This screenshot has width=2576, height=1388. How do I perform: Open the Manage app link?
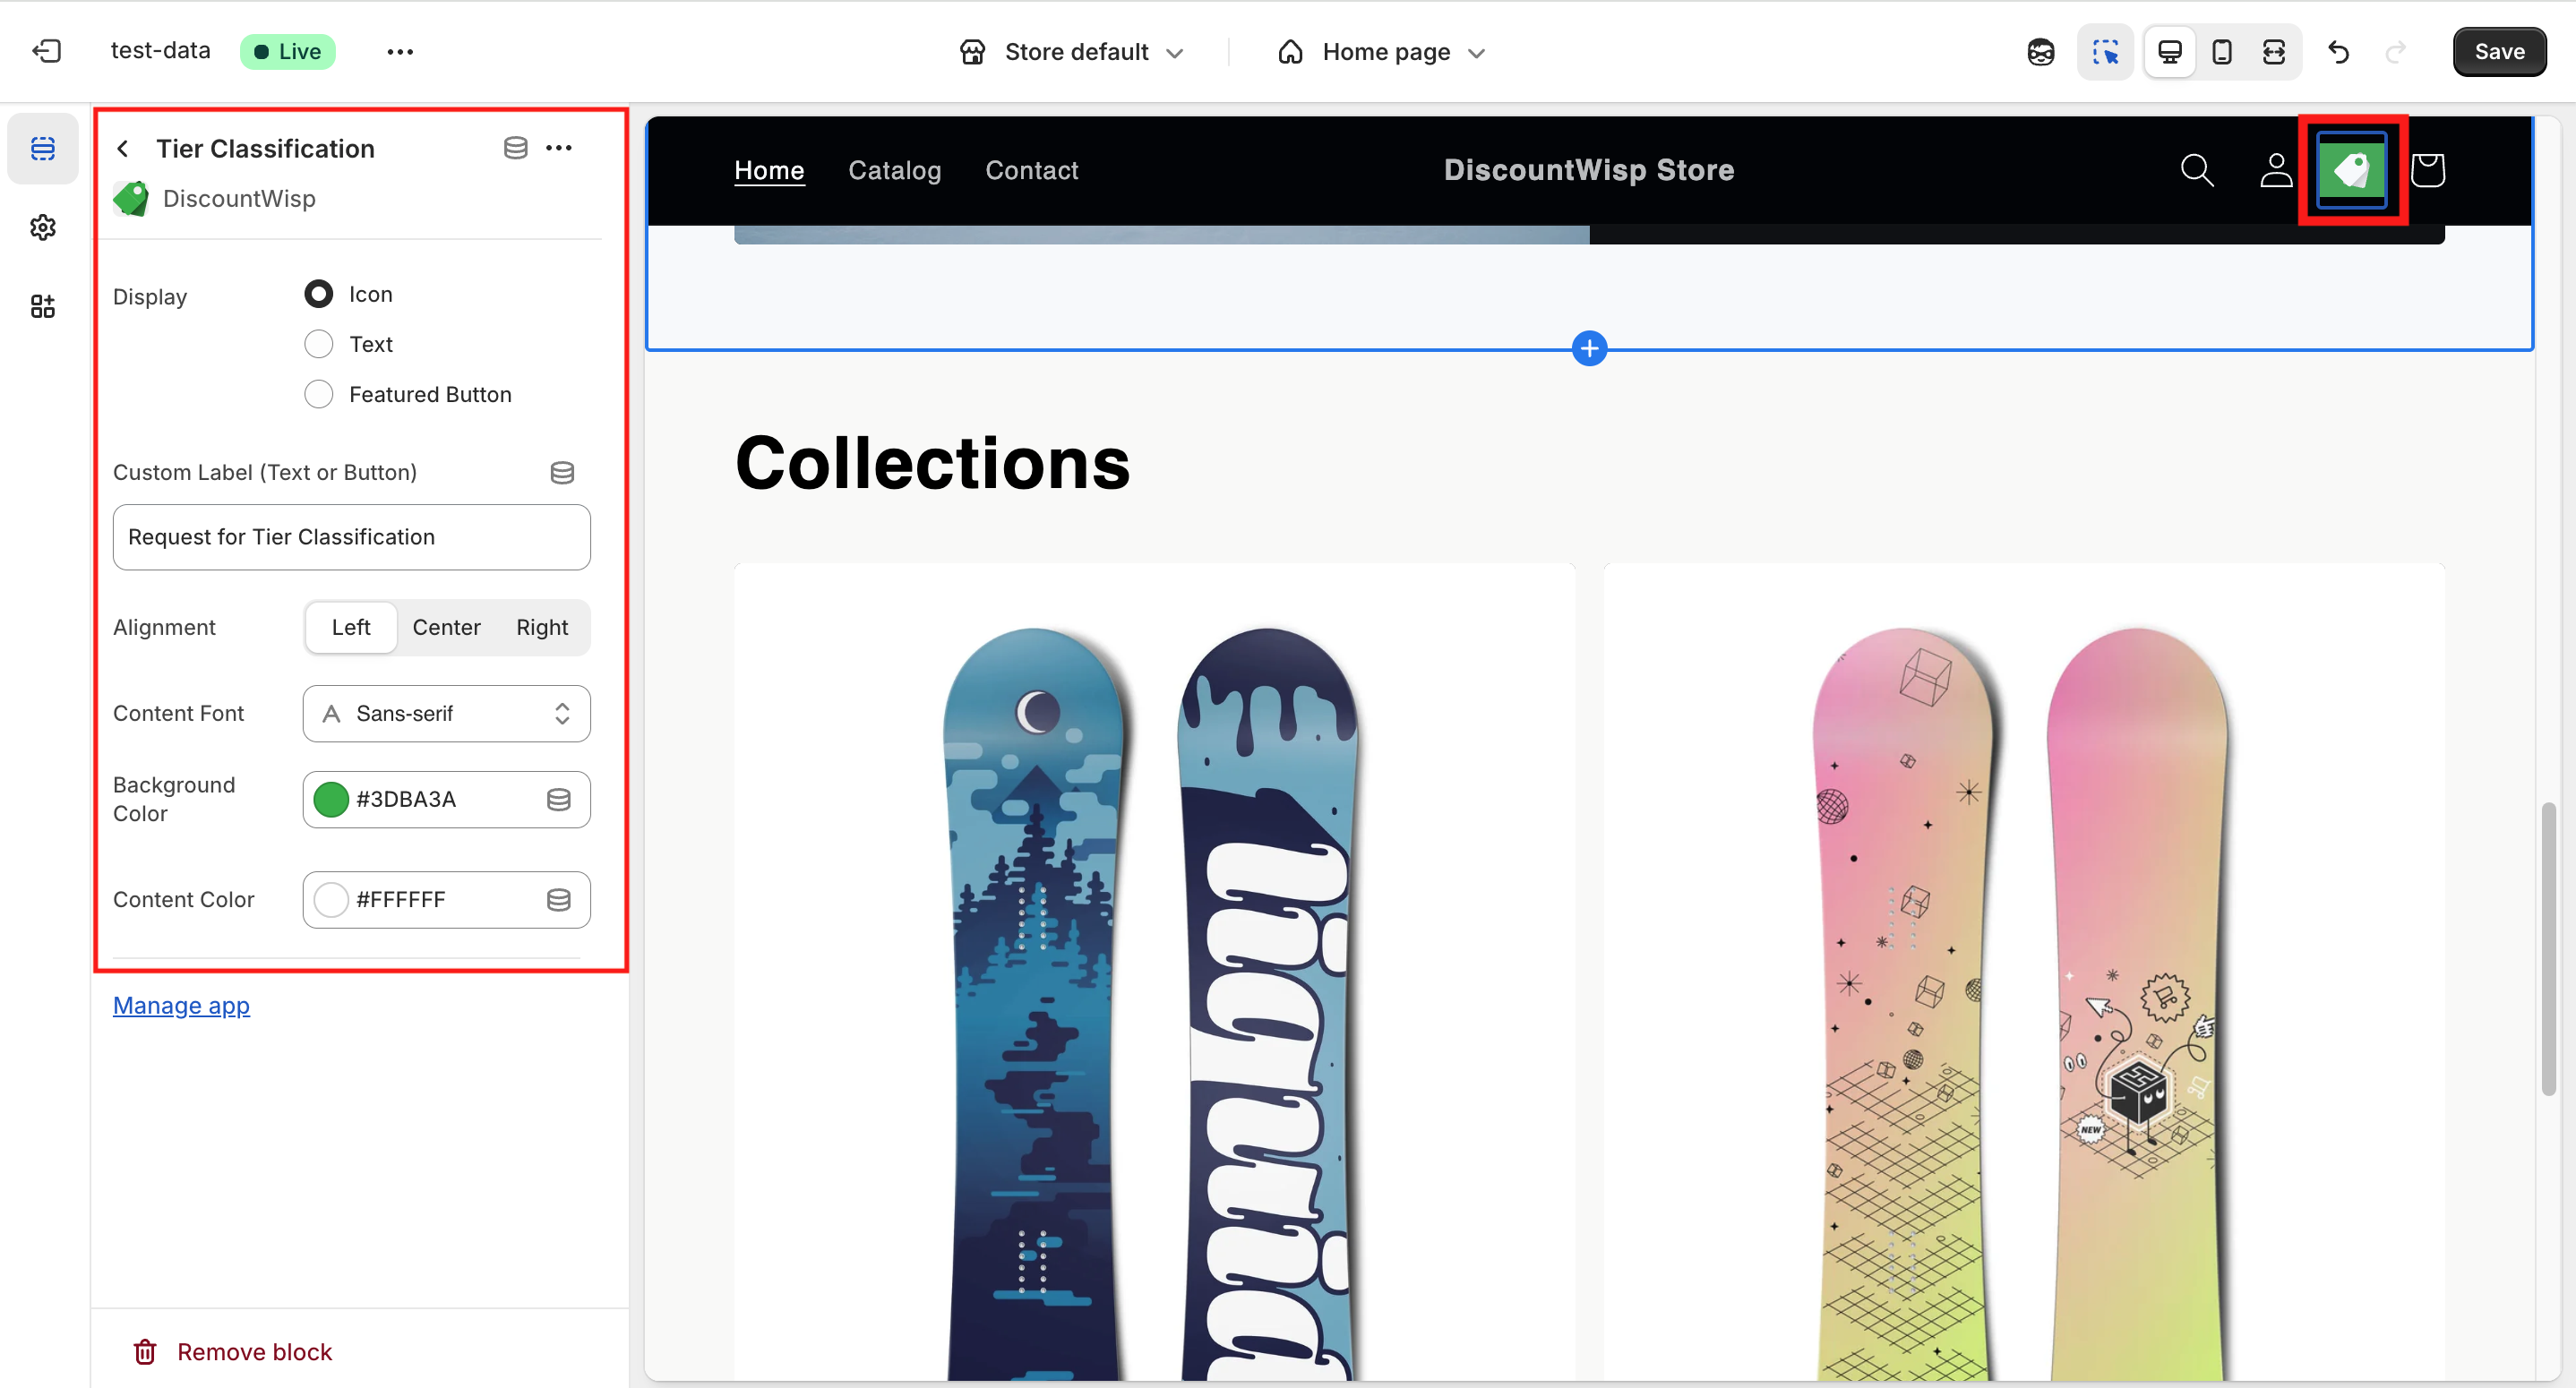pos(181,1005)
